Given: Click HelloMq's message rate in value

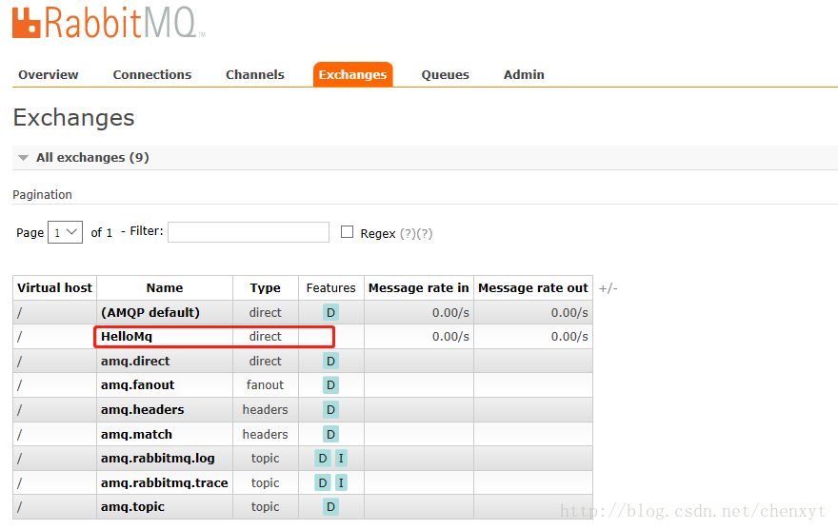Looking at the screenshot, I should coord(450,337).
